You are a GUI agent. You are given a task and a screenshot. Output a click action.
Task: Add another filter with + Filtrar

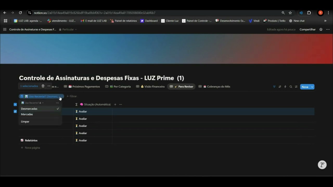[x=72, y=96]
